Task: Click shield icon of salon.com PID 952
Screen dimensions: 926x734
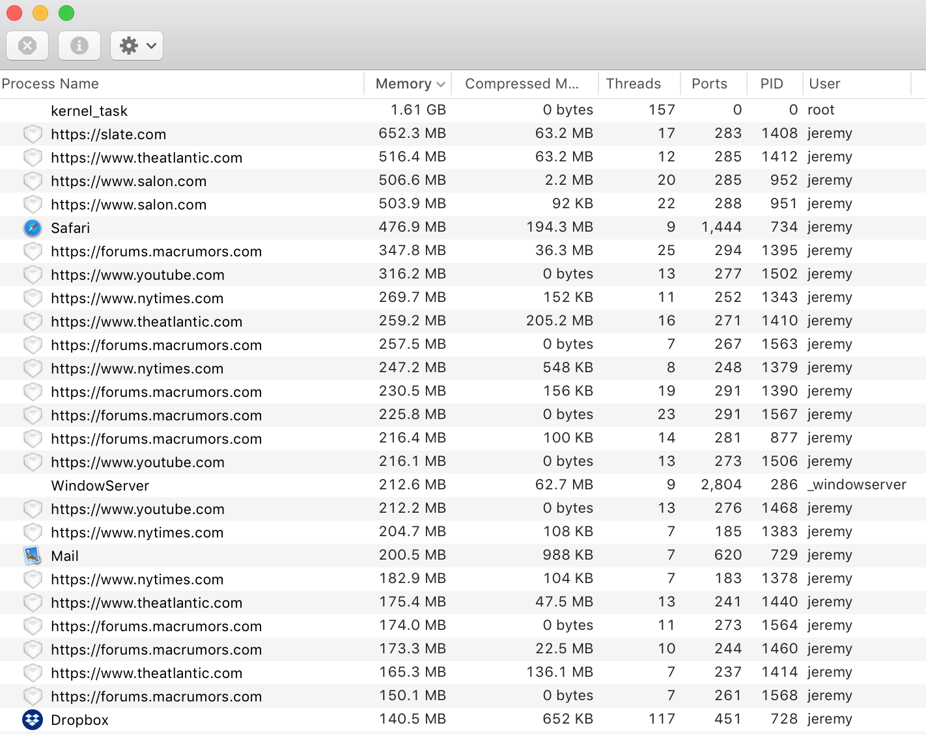Action: 33,181
